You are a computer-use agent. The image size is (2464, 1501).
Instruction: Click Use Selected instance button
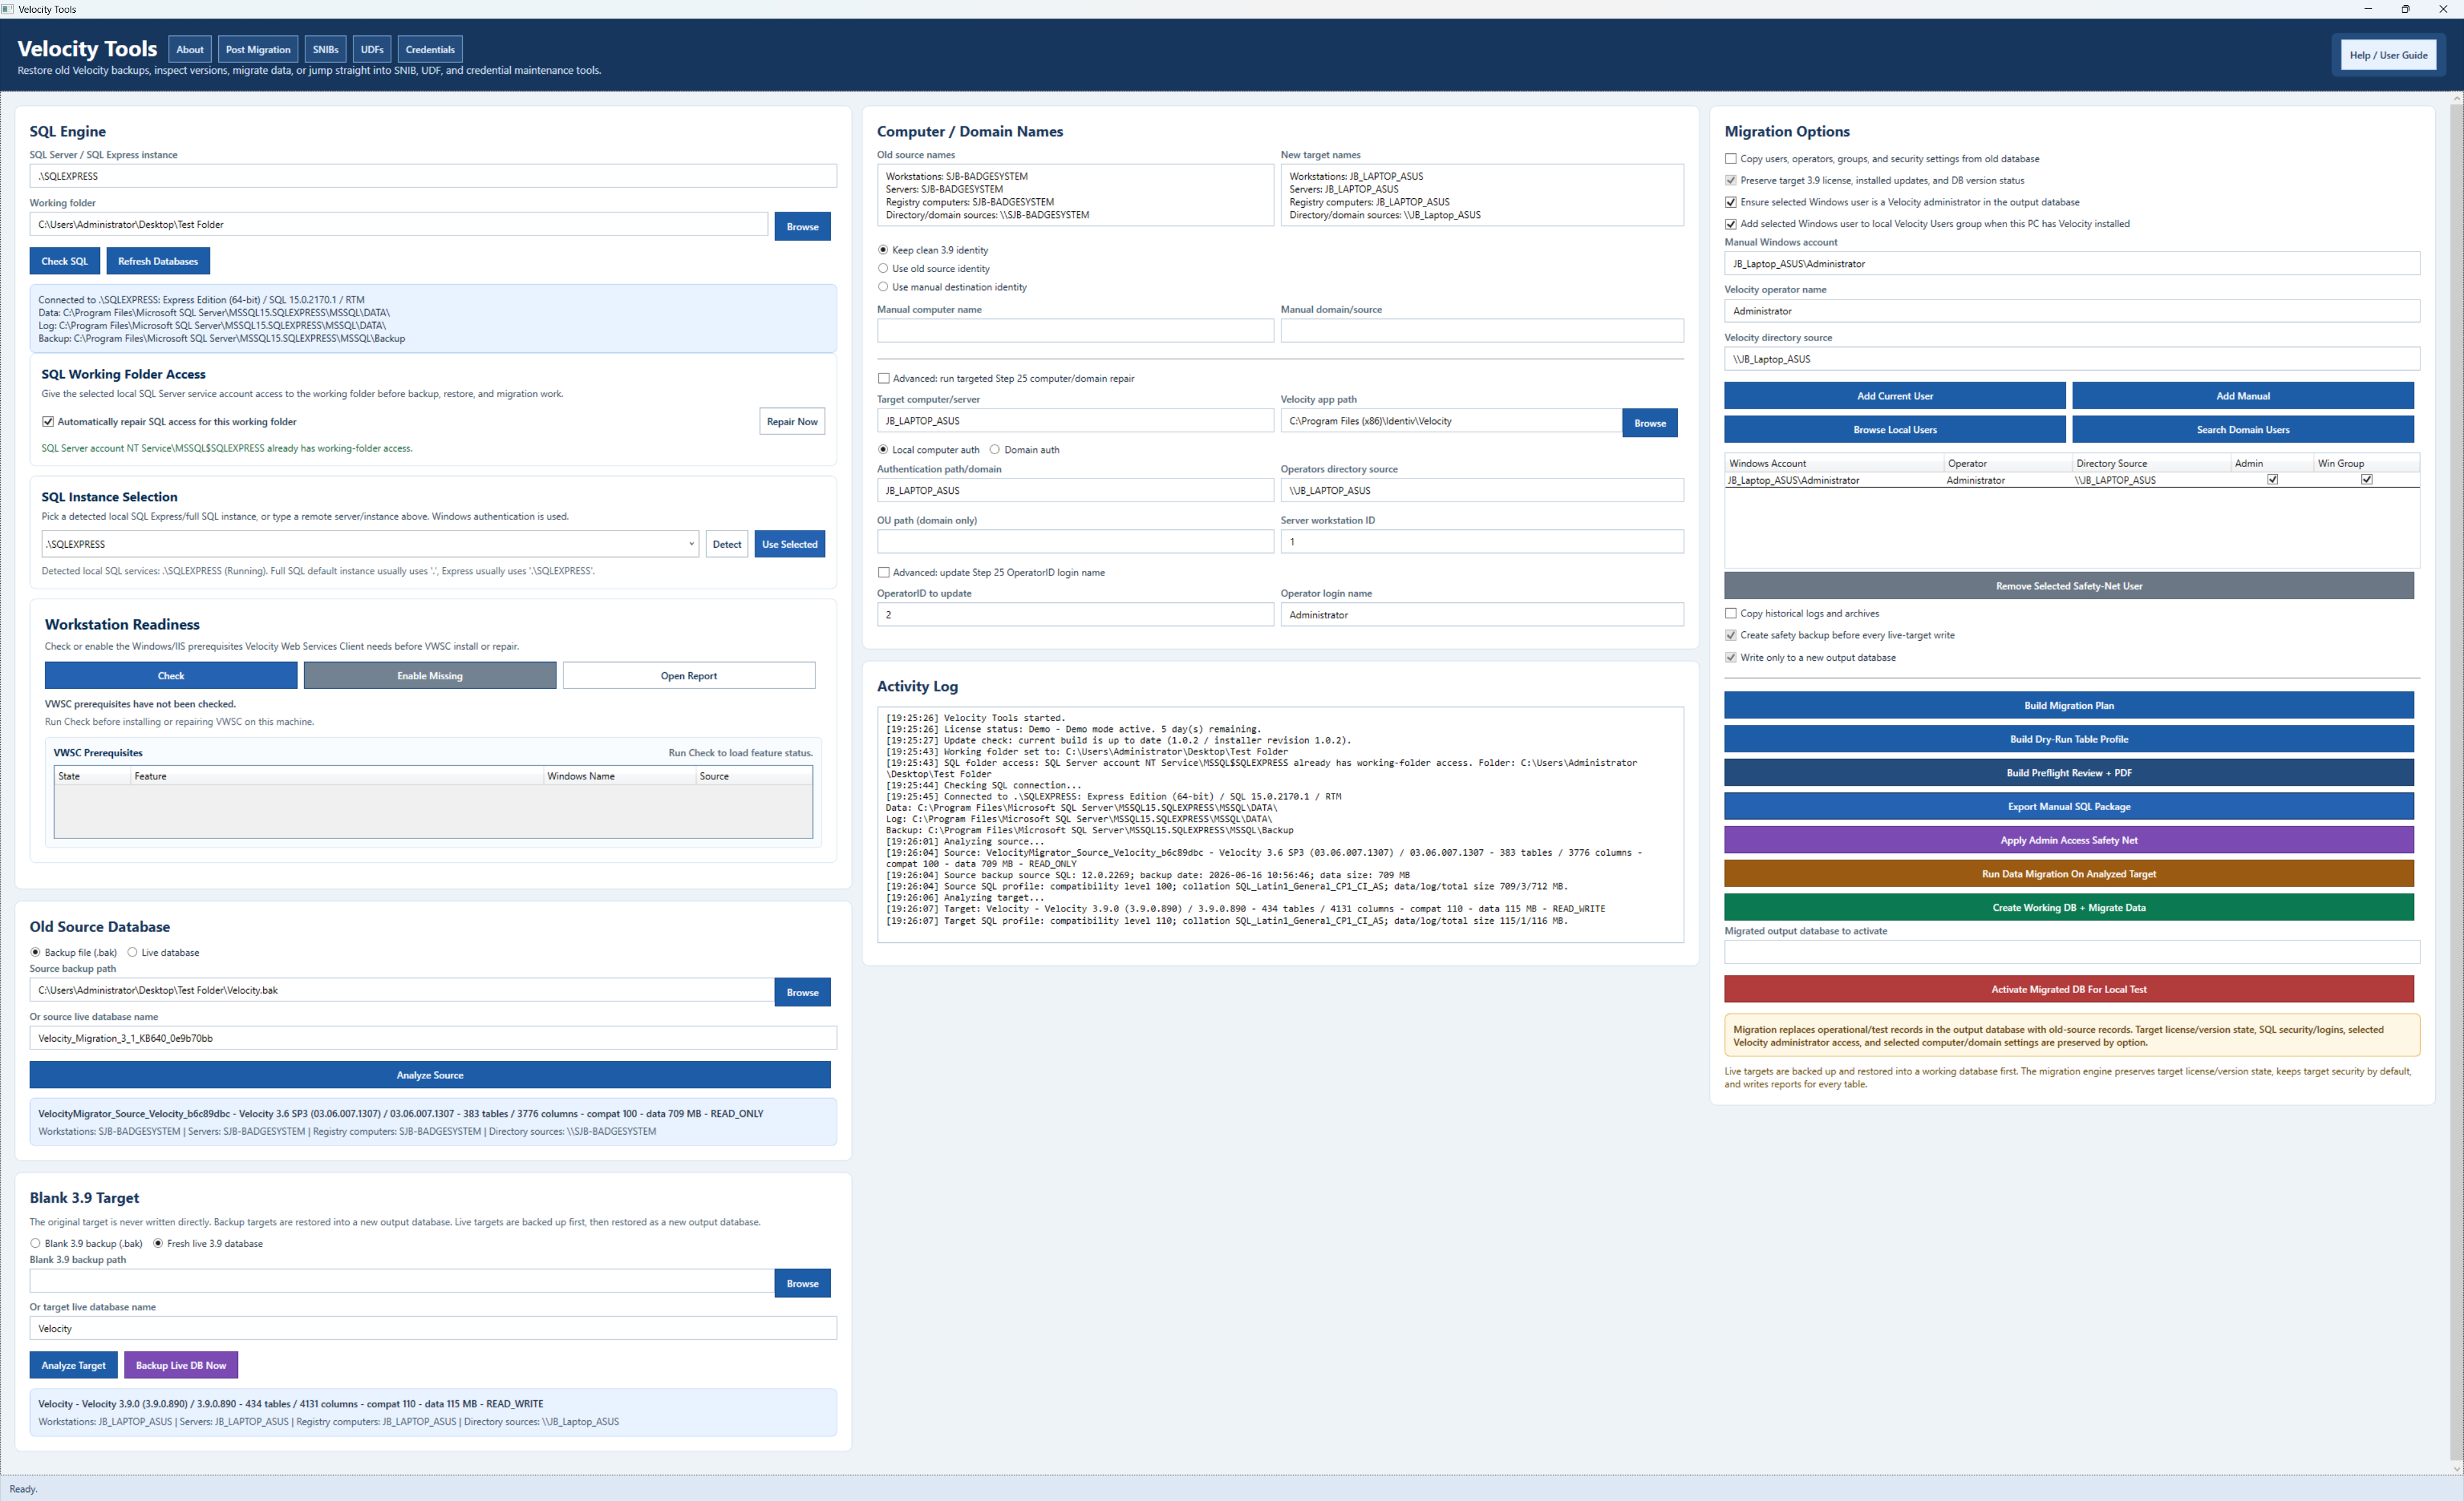coord(790,545)
